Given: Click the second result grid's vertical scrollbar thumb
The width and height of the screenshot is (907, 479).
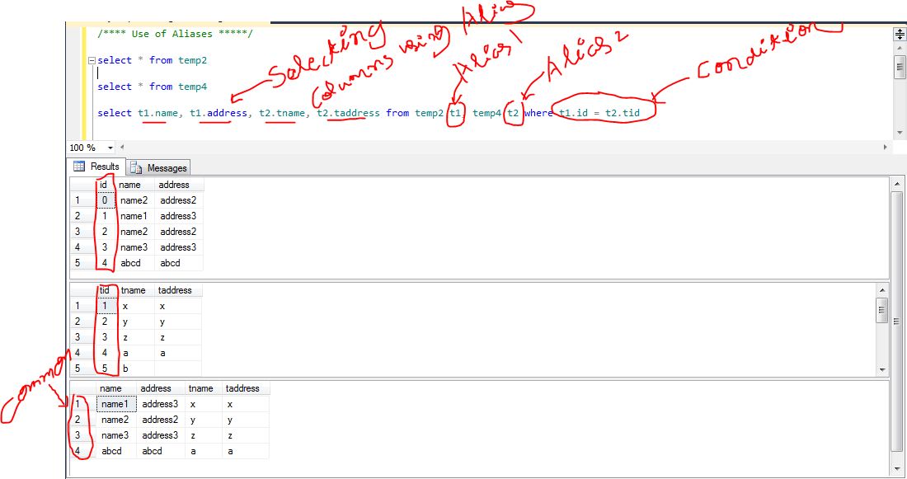Looking at the screenshot, I should tap(882, 311).
